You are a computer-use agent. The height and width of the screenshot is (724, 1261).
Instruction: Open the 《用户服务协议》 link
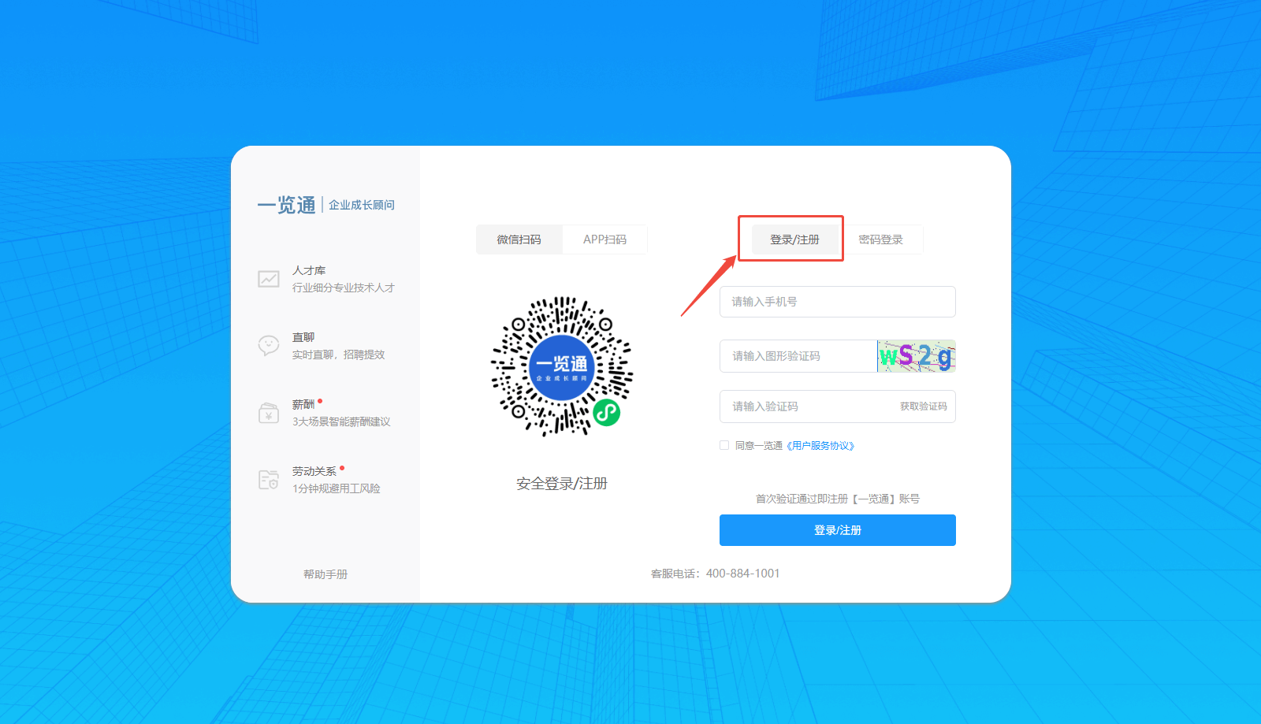click(820, 446)
